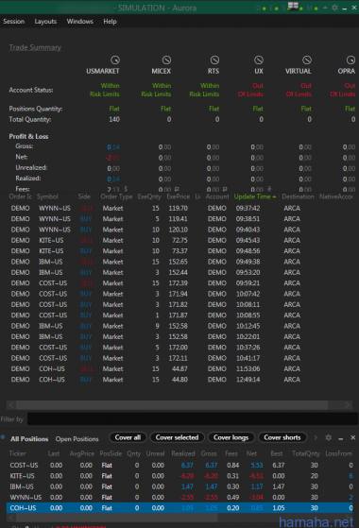This screenshot has height=528, width=359.
Task: Select the IBM~US position row
Action: [179, 486]
